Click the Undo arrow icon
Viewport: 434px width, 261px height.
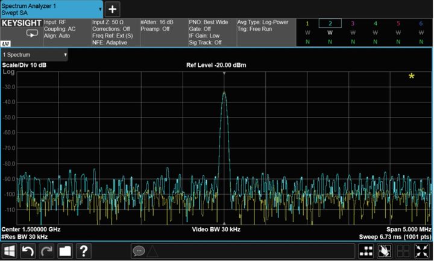coord(28,251)
